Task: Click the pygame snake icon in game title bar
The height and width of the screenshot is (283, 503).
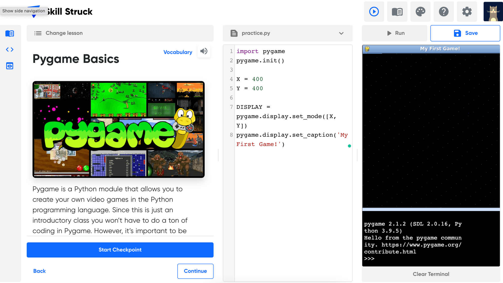Action: point(367,49)
